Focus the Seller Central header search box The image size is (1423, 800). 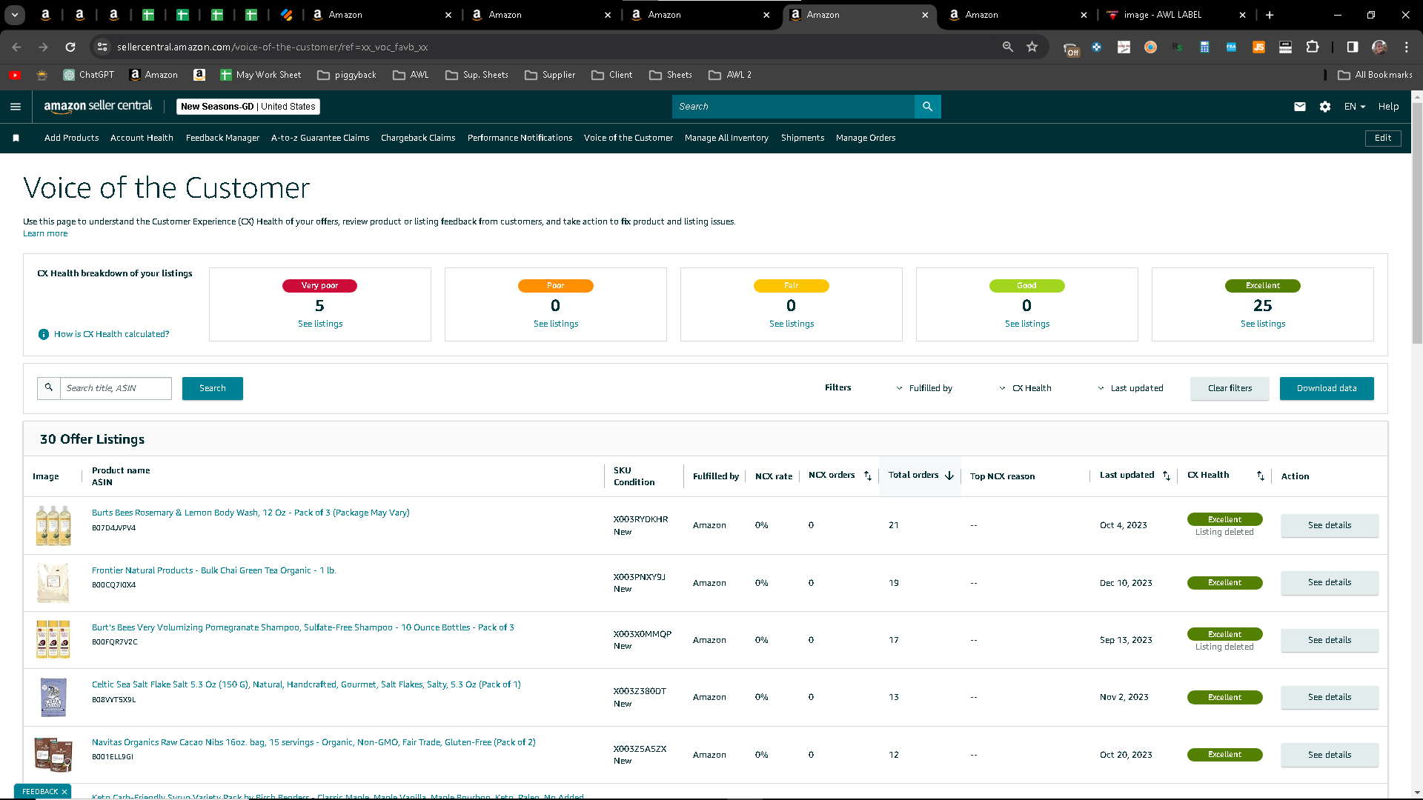tap(793, 107)
